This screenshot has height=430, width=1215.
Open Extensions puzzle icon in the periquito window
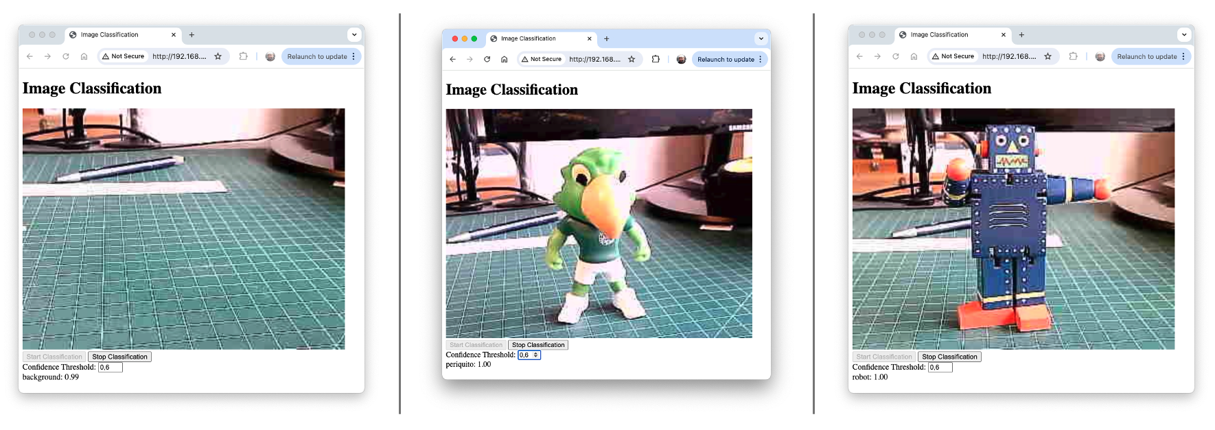point(656,60)
